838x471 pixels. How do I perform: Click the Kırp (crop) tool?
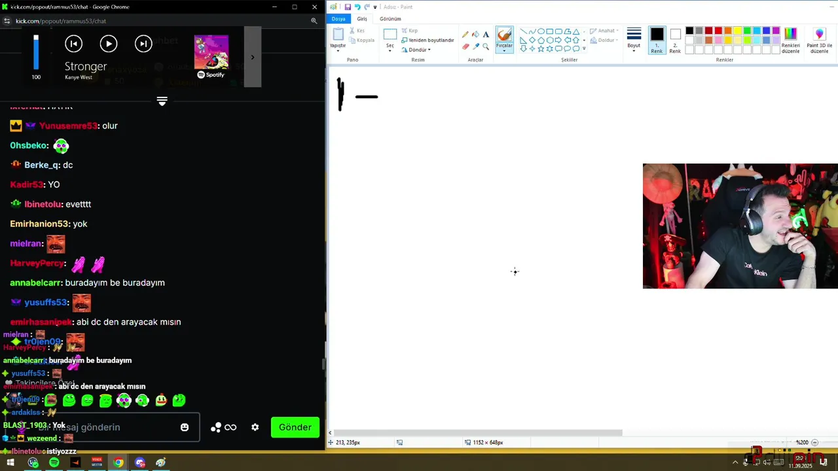point(409,31)
